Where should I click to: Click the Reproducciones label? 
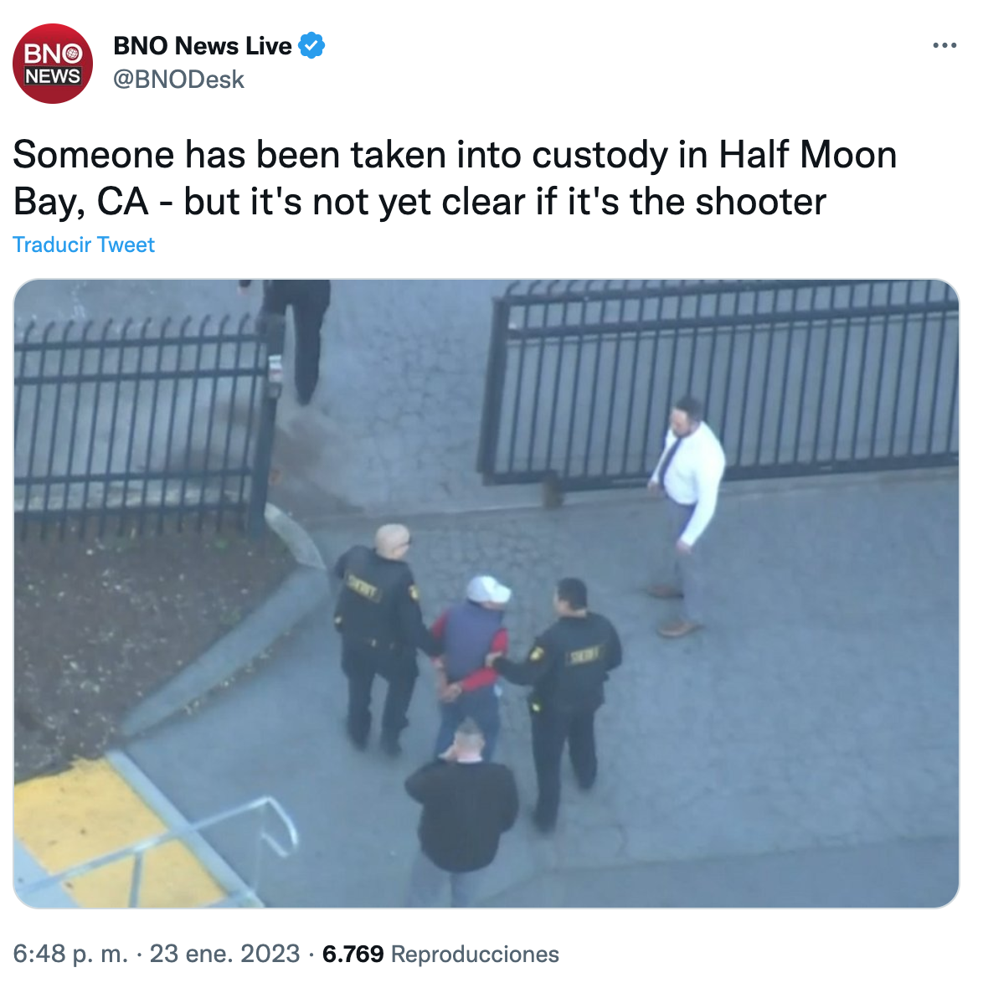[476, 954]
